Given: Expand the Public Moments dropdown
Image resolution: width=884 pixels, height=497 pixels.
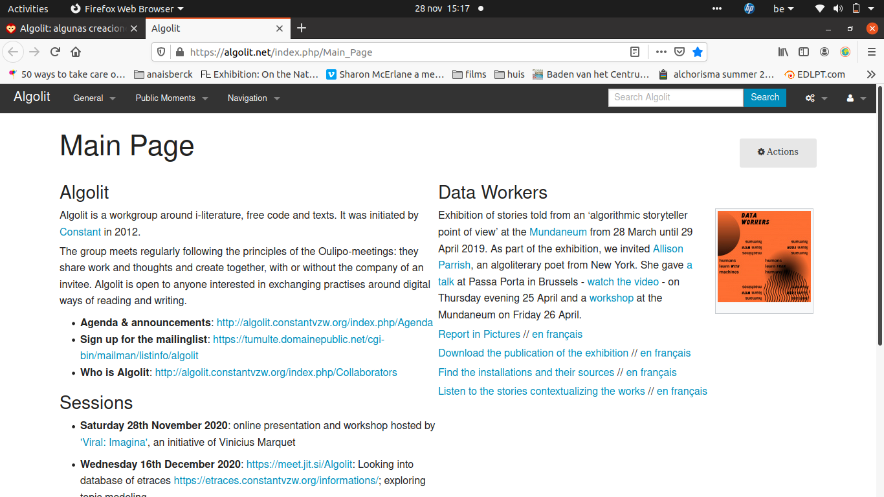Looking at the screenshot, I should coord(171,98).
